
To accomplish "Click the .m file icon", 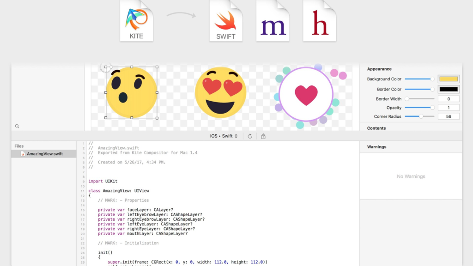I will point(273,21).
